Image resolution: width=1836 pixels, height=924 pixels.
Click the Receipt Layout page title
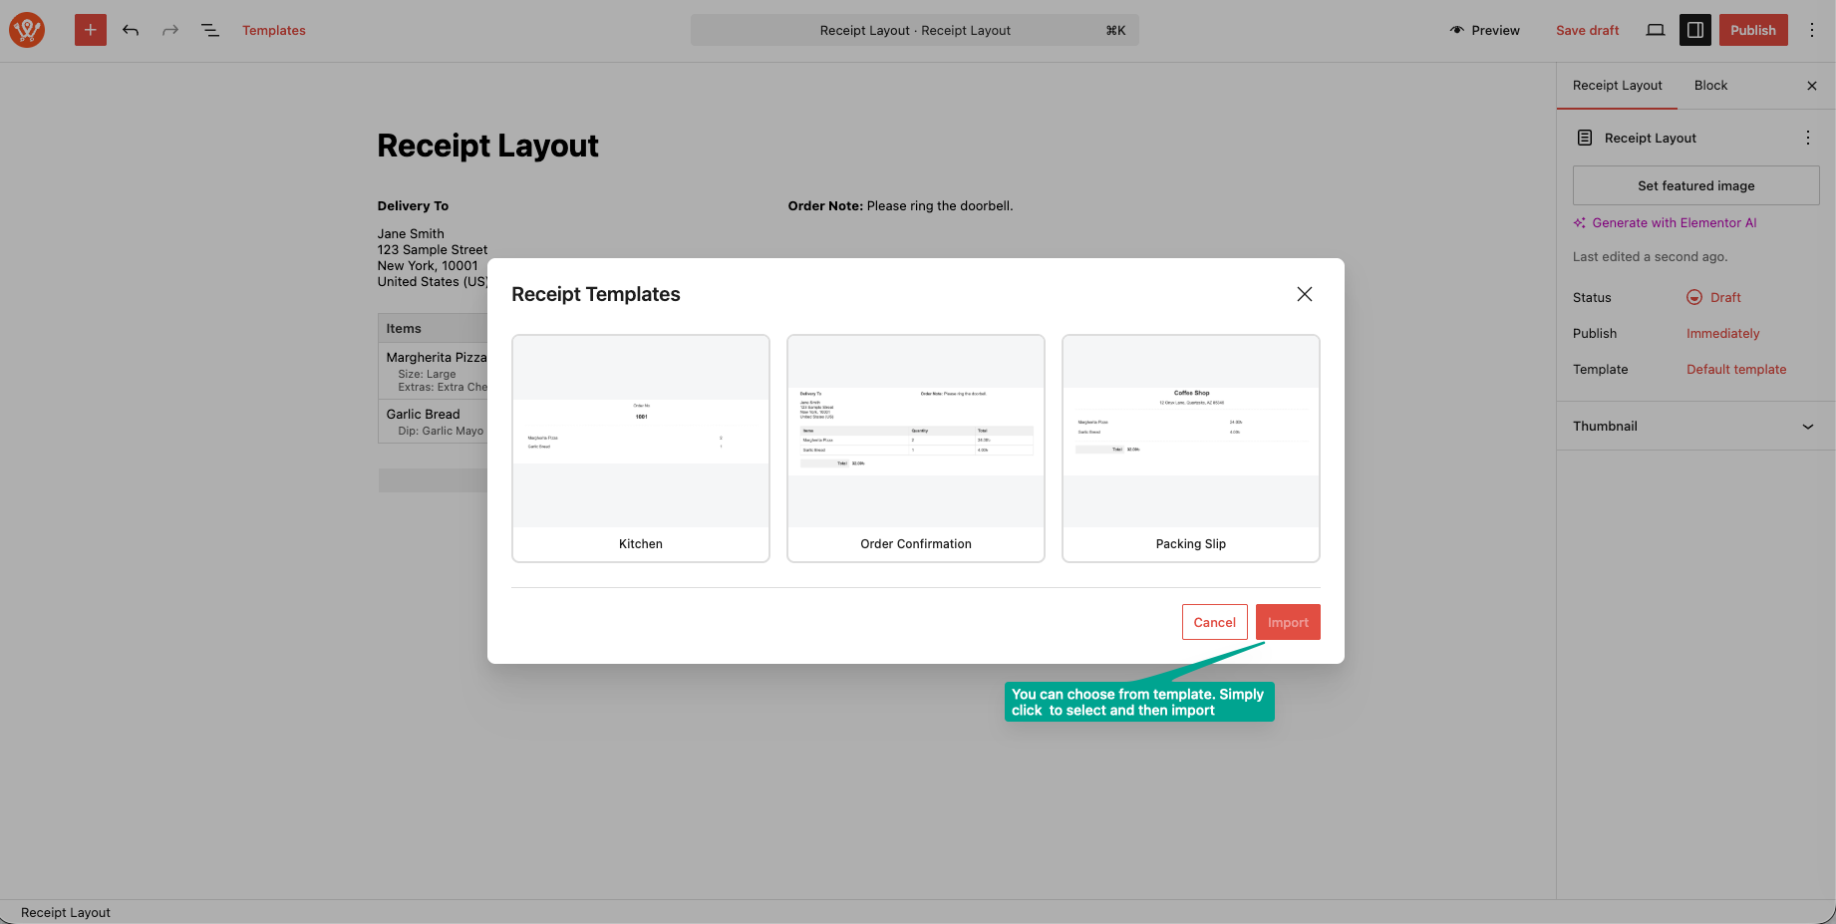point(487,146)
